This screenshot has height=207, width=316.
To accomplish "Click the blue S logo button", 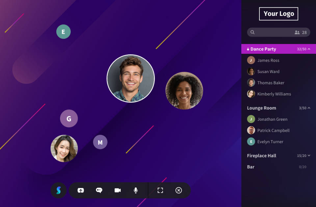I will pyautogui.click(x=59, y=190).
